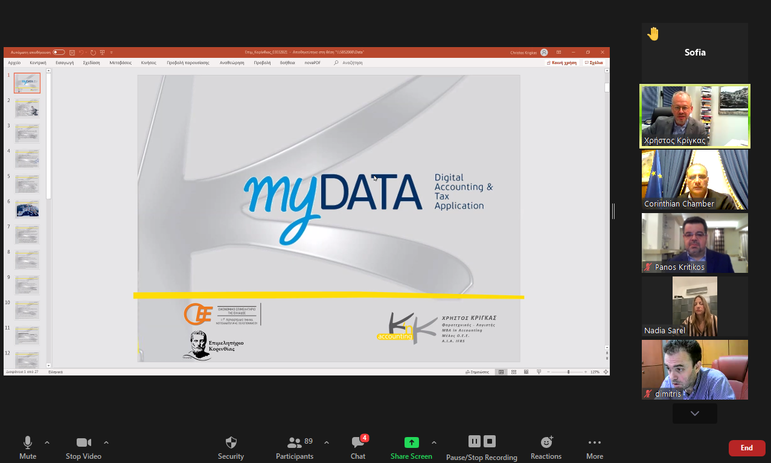Click Christos Krigkas account avatar

point(544,53)
